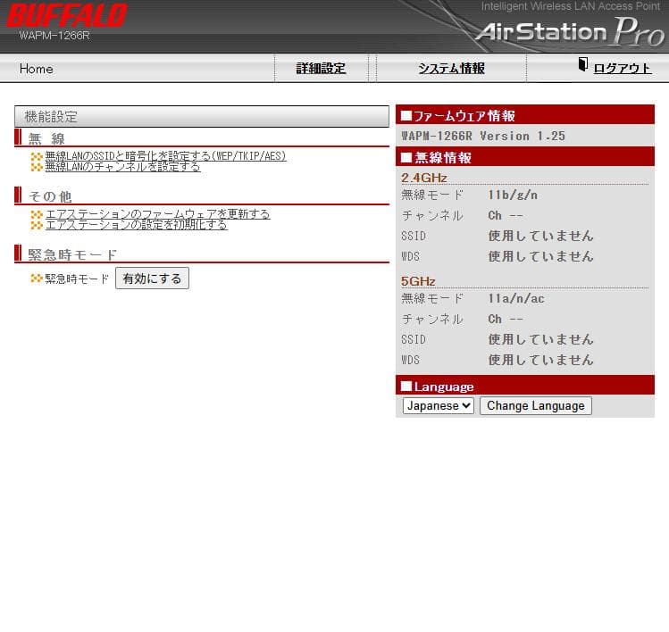Click bullet icon beside SSID encryption link
The image size is (669, 632).
(37, 157)
